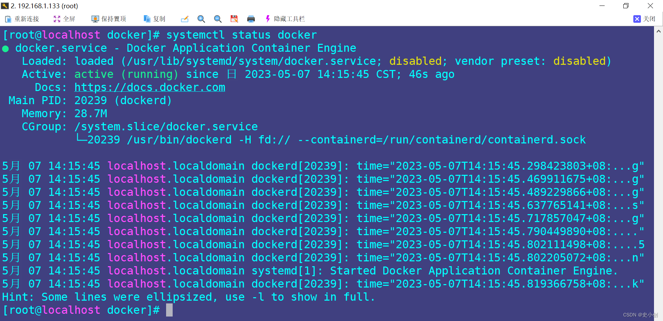Click the Copy (复制) toolbar button
The height and width of the screenshot is (321, 663).
(154, 19)
